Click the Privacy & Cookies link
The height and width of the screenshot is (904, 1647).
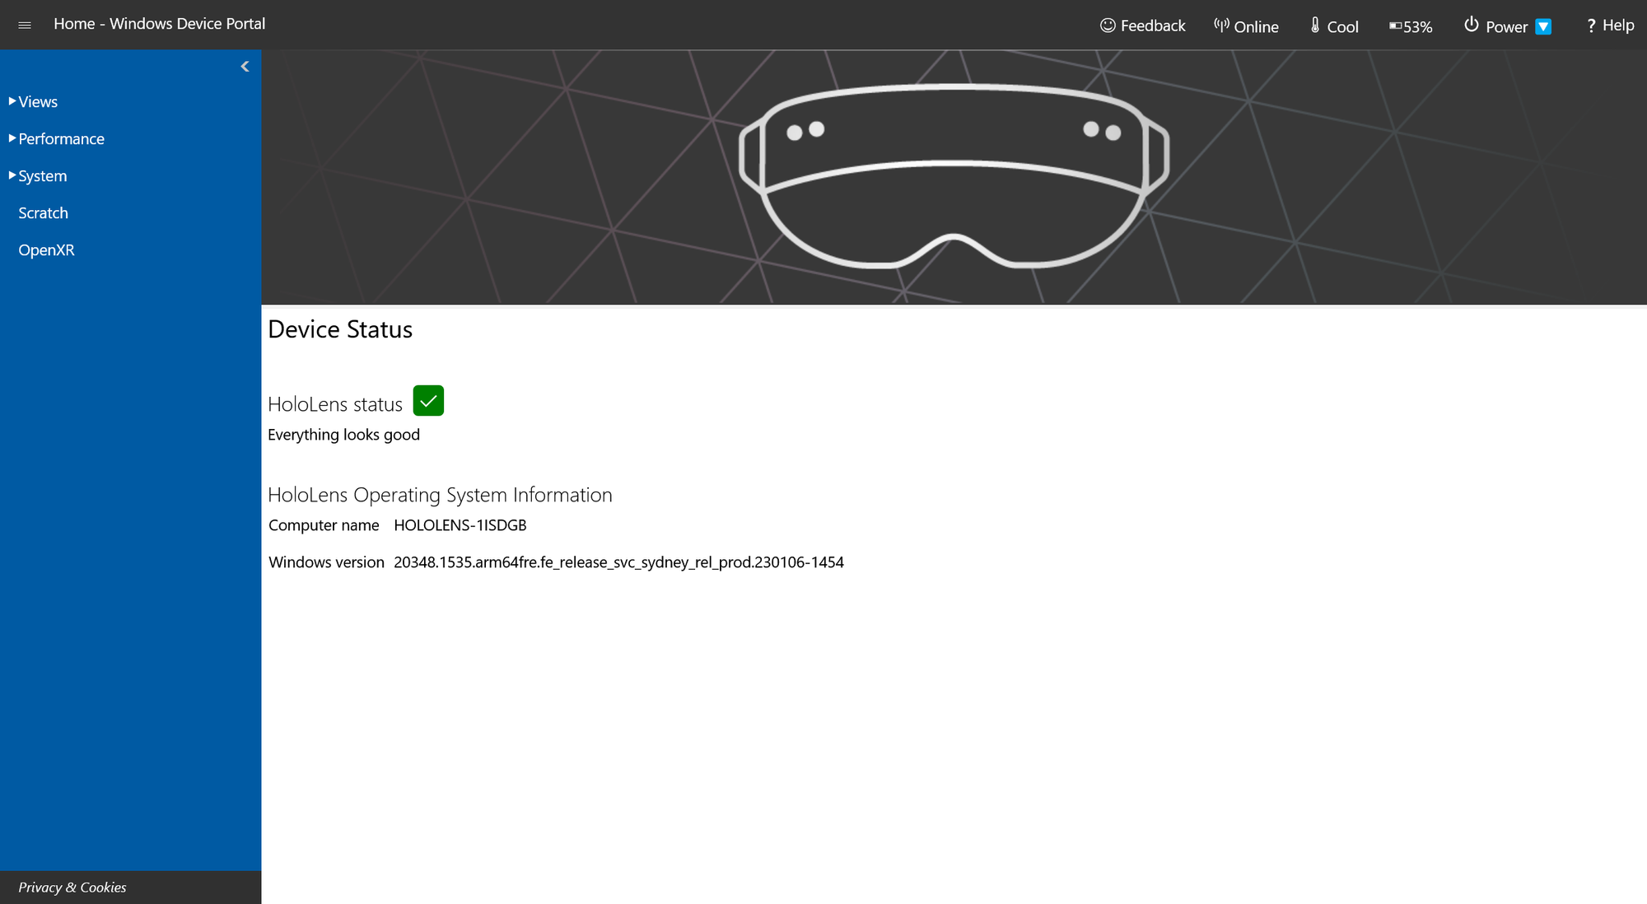click(72, 888)
